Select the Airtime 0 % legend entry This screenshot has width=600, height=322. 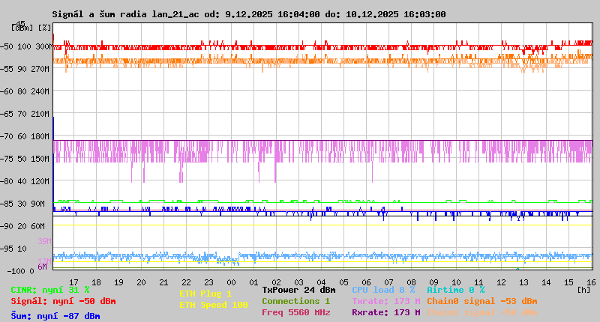pos(455,290)
